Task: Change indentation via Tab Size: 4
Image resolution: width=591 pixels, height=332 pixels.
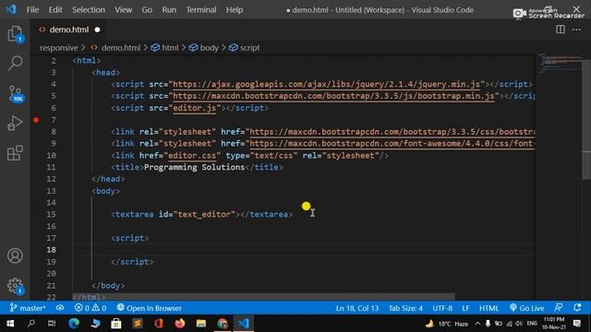Action: pyautogui.click(x=405, y=308)
